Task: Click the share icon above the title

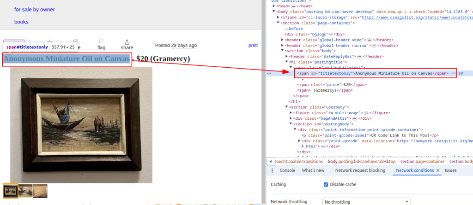Action: coord(127,41)
